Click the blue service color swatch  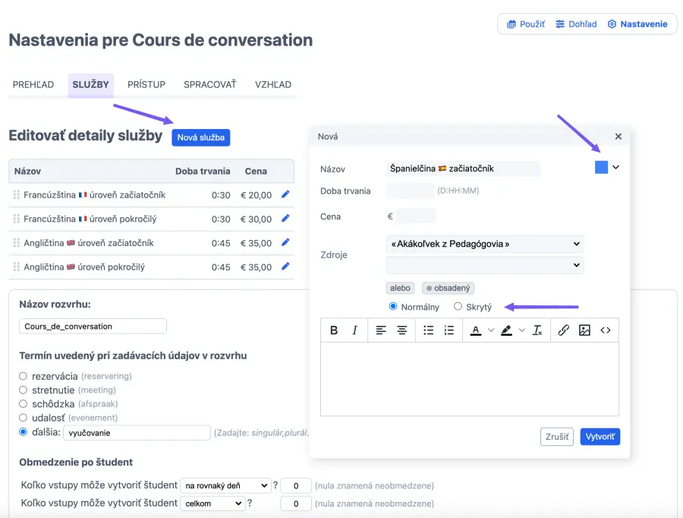pos(601,168)
